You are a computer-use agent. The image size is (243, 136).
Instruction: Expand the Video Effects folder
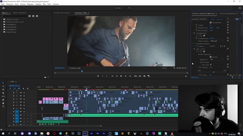(x=2, y=29)
